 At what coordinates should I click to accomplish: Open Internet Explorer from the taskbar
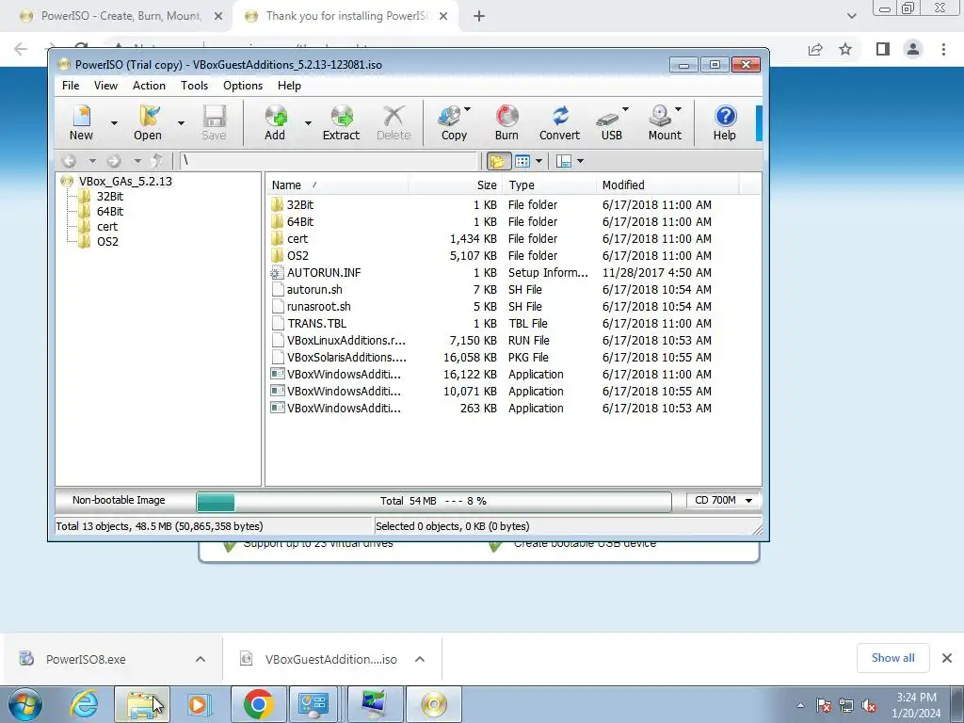tap(84, 704)
